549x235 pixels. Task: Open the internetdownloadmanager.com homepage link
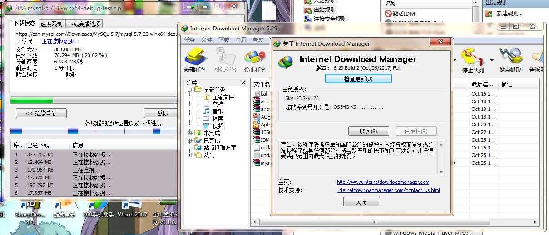point(383,182)
